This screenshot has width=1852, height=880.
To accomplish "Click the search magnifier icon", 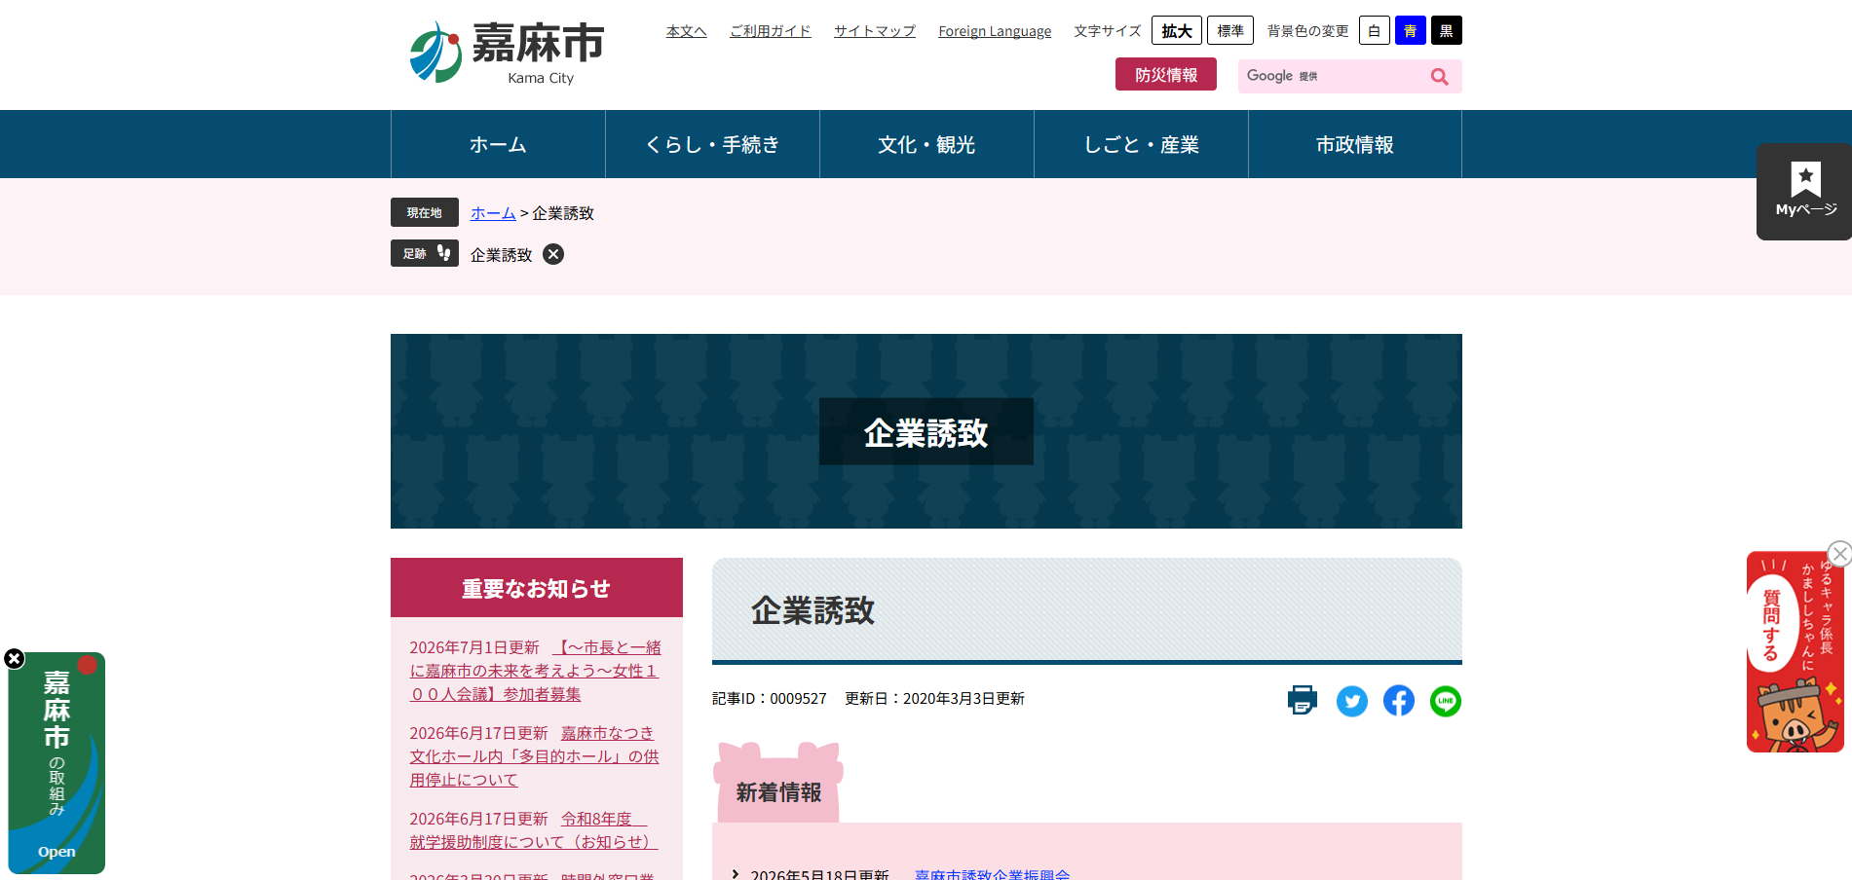I will pyautogui.click(x=1439, y=77).
